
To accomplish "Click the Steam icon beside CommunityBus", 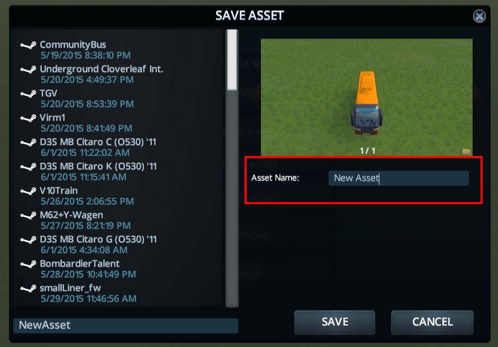I will (28, 45).
